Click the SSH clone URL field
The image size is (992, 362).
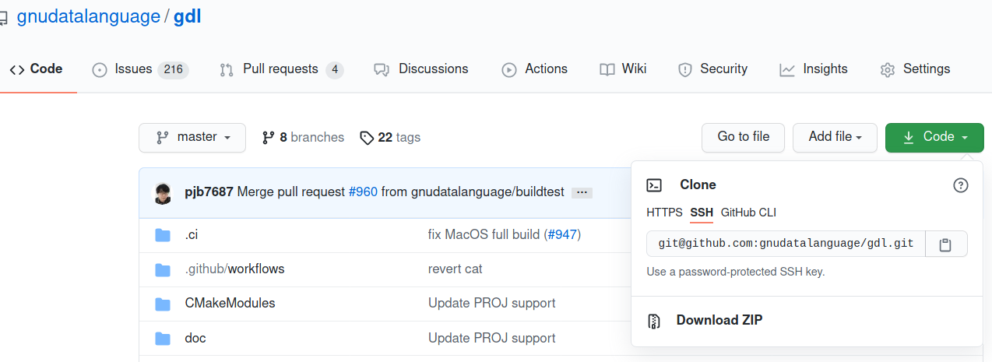click(786, 244)
